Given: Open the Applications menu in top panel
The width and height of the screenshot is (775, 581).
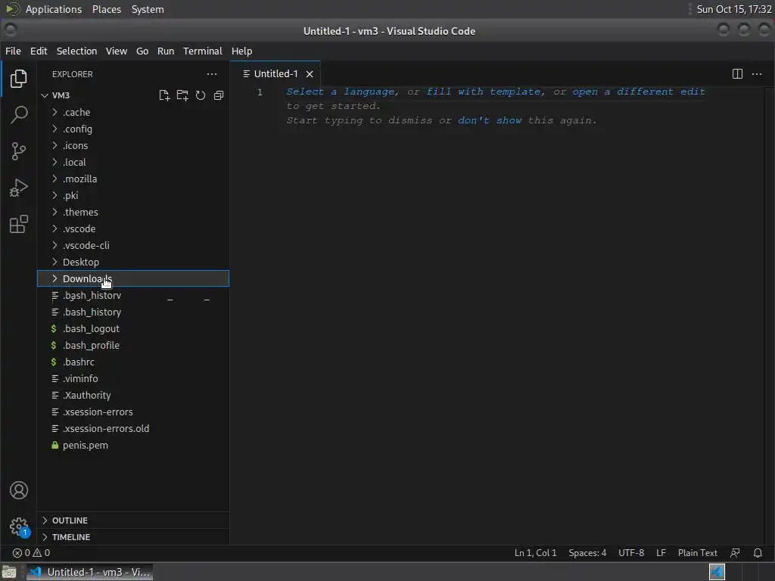Looking at the screenshot, I should click(x=54, y=9).
